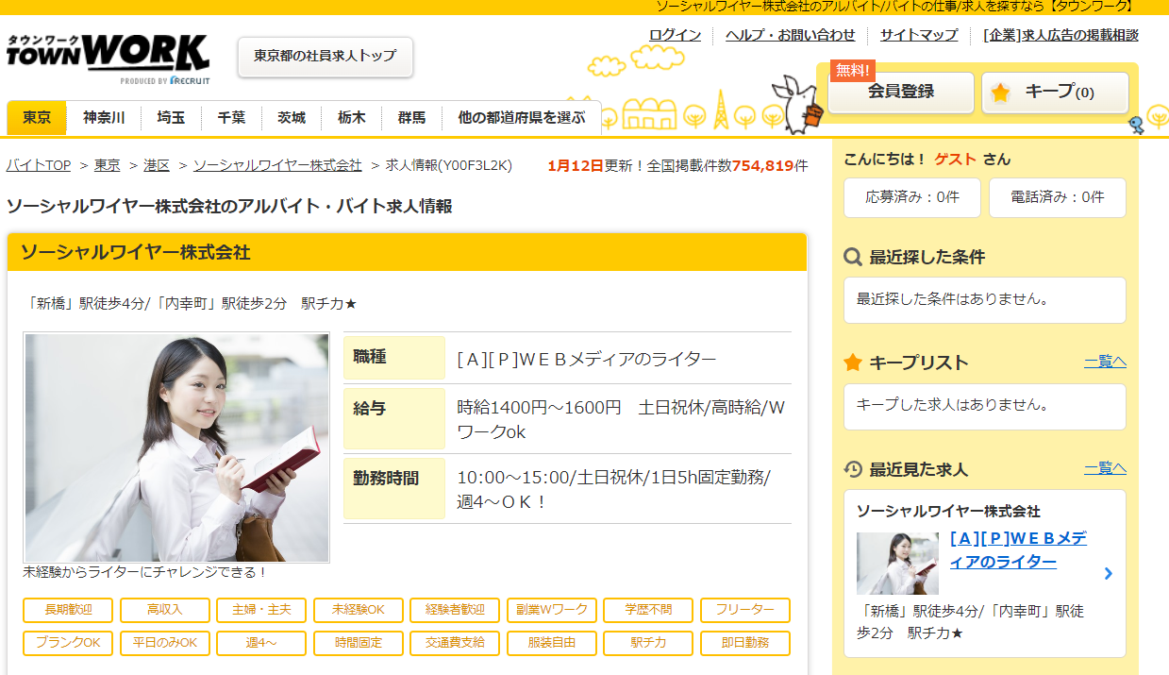Viewport: 1169px width, 675px height.
Task: Click the main job photo of woman
Action: point(176,447)
